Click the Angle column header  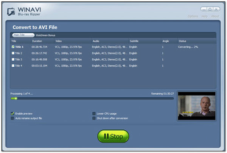166,41
